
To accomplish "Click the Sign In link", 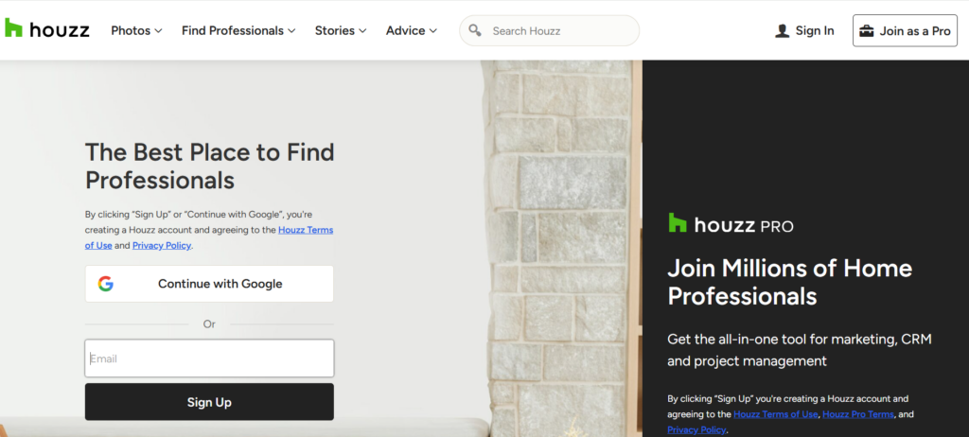I will (x=804, y=31).
